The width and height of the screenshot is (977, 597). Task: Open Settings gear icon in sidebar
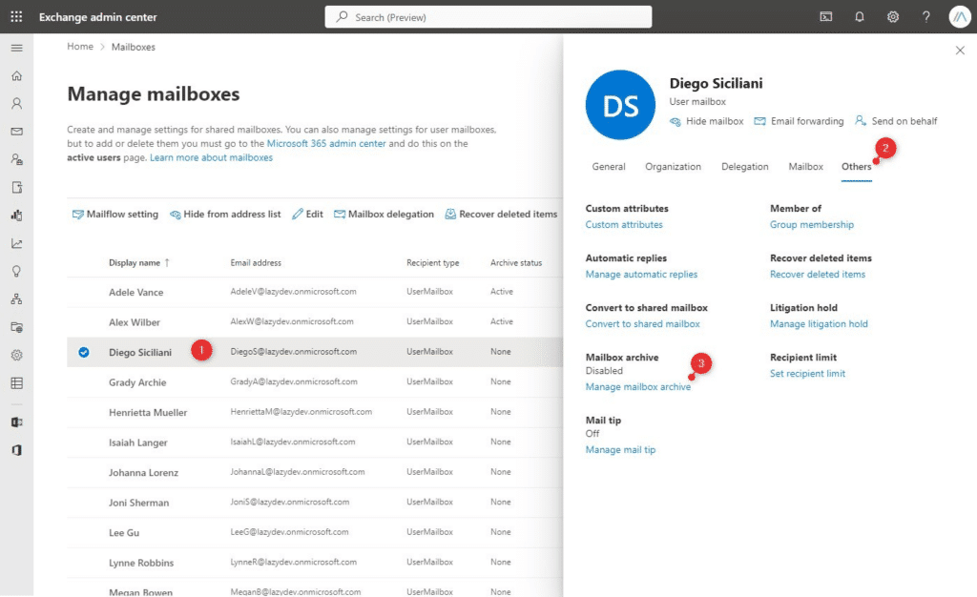click(17, 355)
